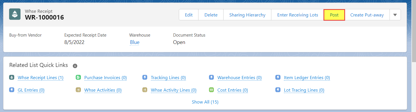Expand the more actions dropdown arrow
Screen dimensions: 416x112
coord(395,15)
